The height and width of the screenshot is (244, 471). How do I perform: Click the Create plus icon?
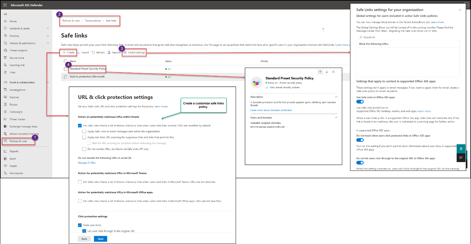(x=64, y=52)
